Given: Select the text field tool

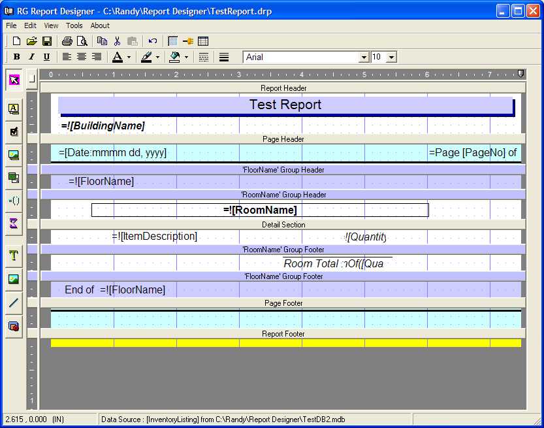Looking at the screenshot, I should [x=14, y=108].
